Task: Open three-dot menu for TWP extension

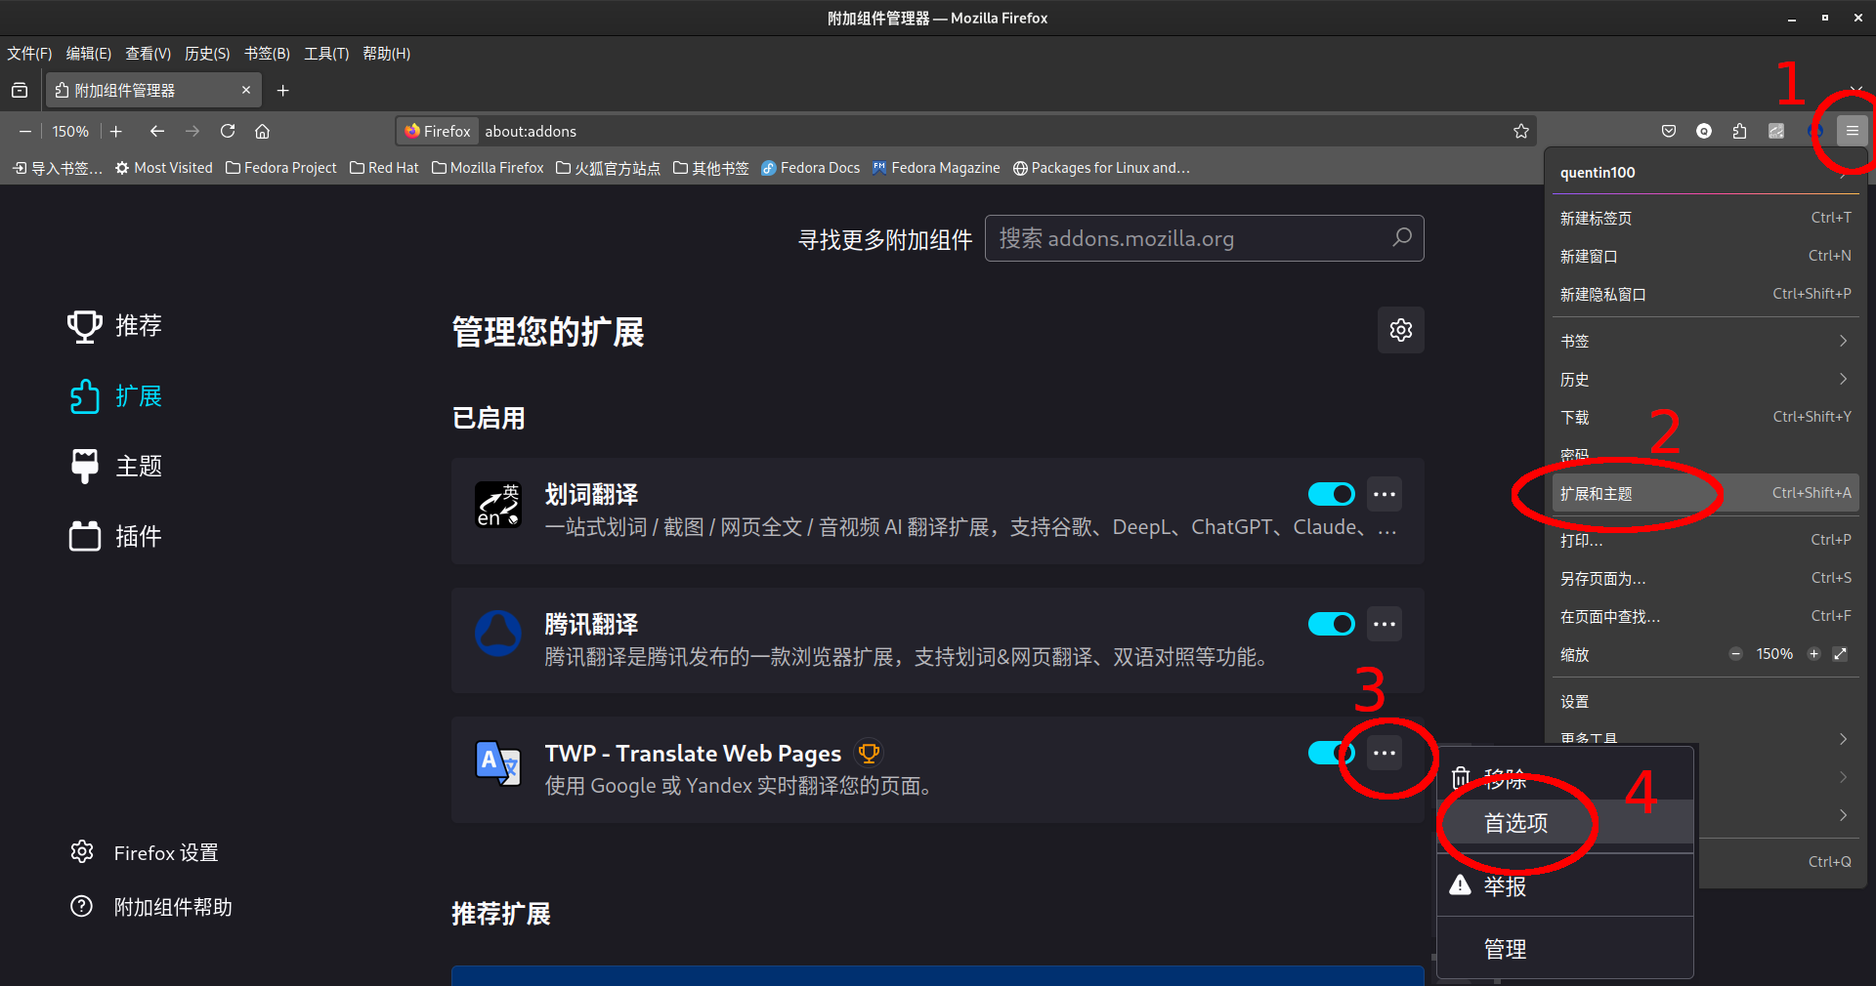Action: (x=1385, y=753)
